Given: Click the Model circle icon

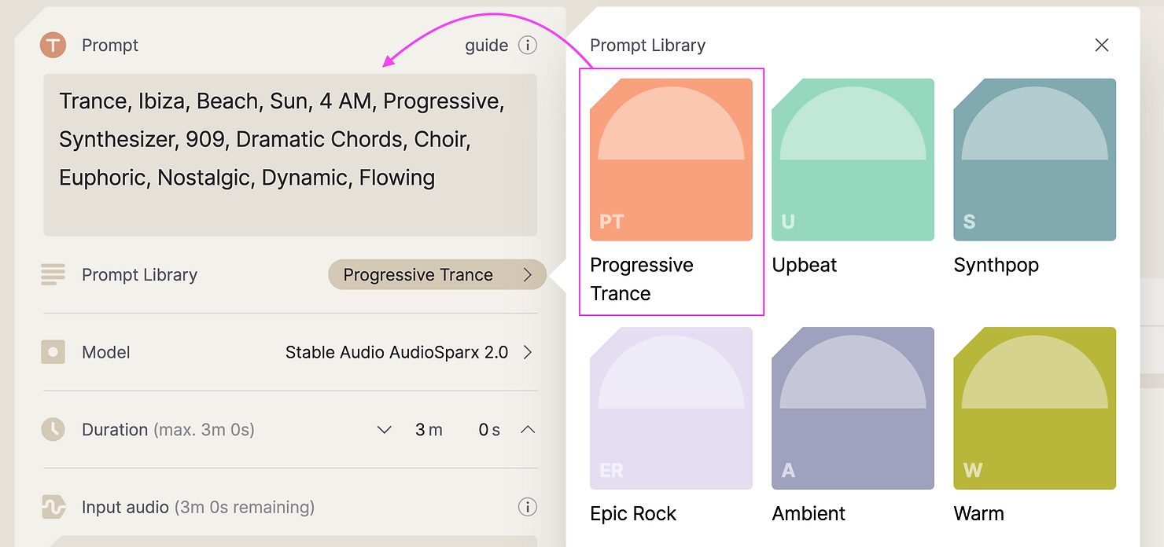Looking at the screenshot, I should point(53,352).
